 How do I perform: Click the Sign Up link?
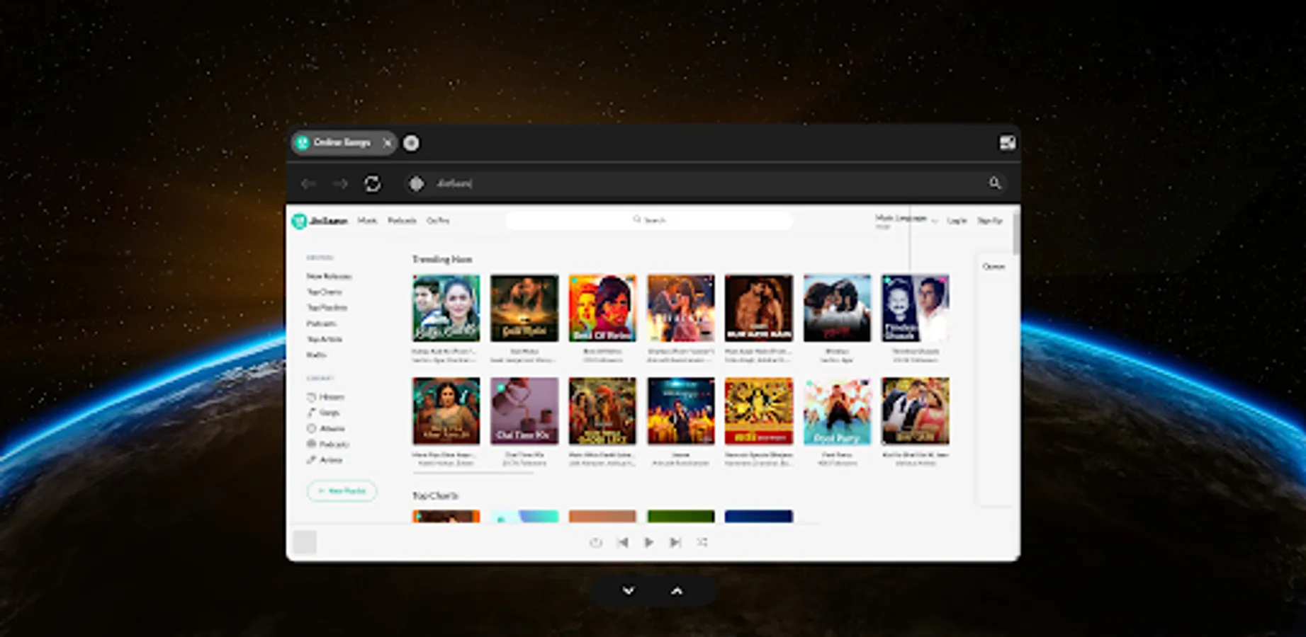click(x=989, y=221)
